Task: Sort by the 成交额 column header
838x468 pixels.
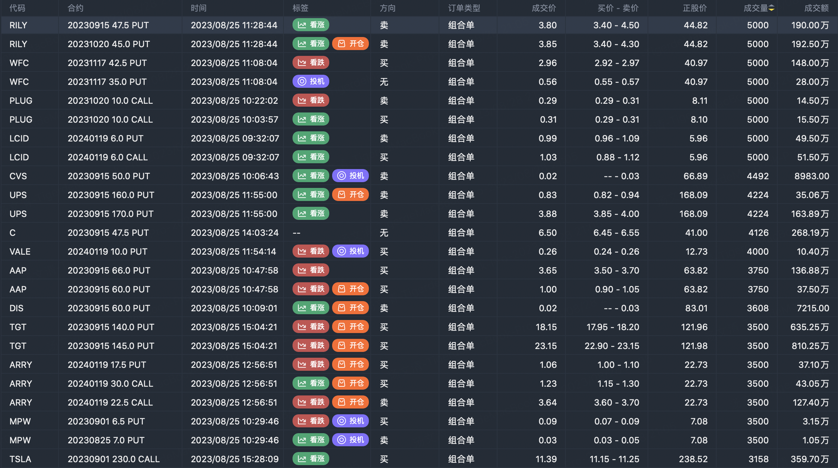Action: [816, 8]
